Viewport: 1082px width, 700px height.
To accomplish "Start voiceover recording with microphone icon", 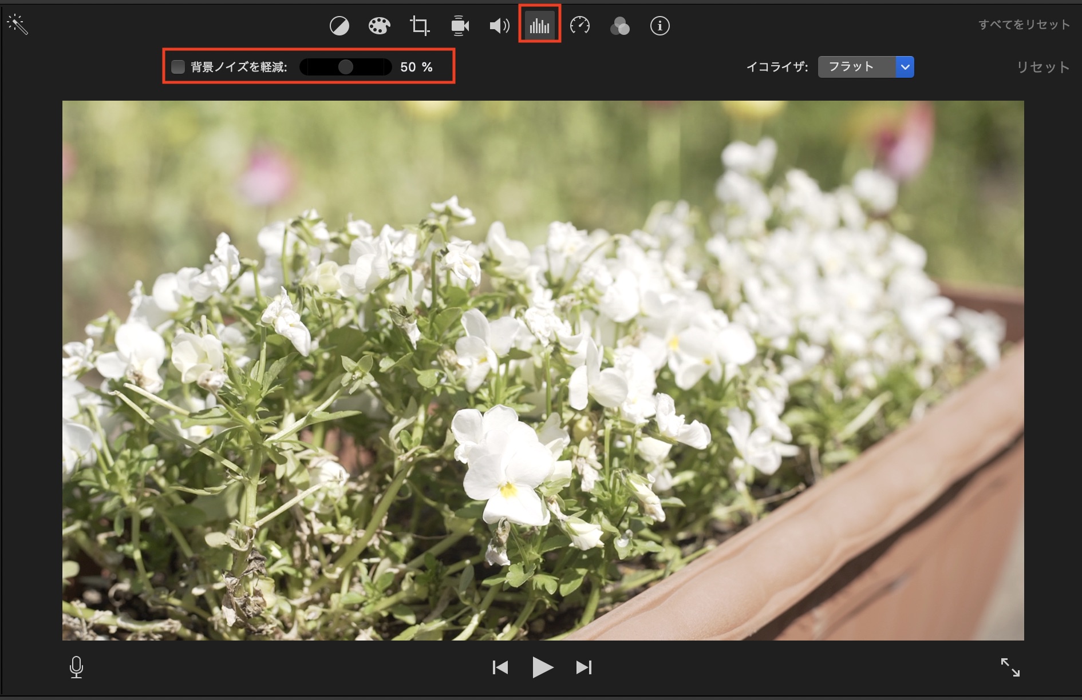I will 76,667.
